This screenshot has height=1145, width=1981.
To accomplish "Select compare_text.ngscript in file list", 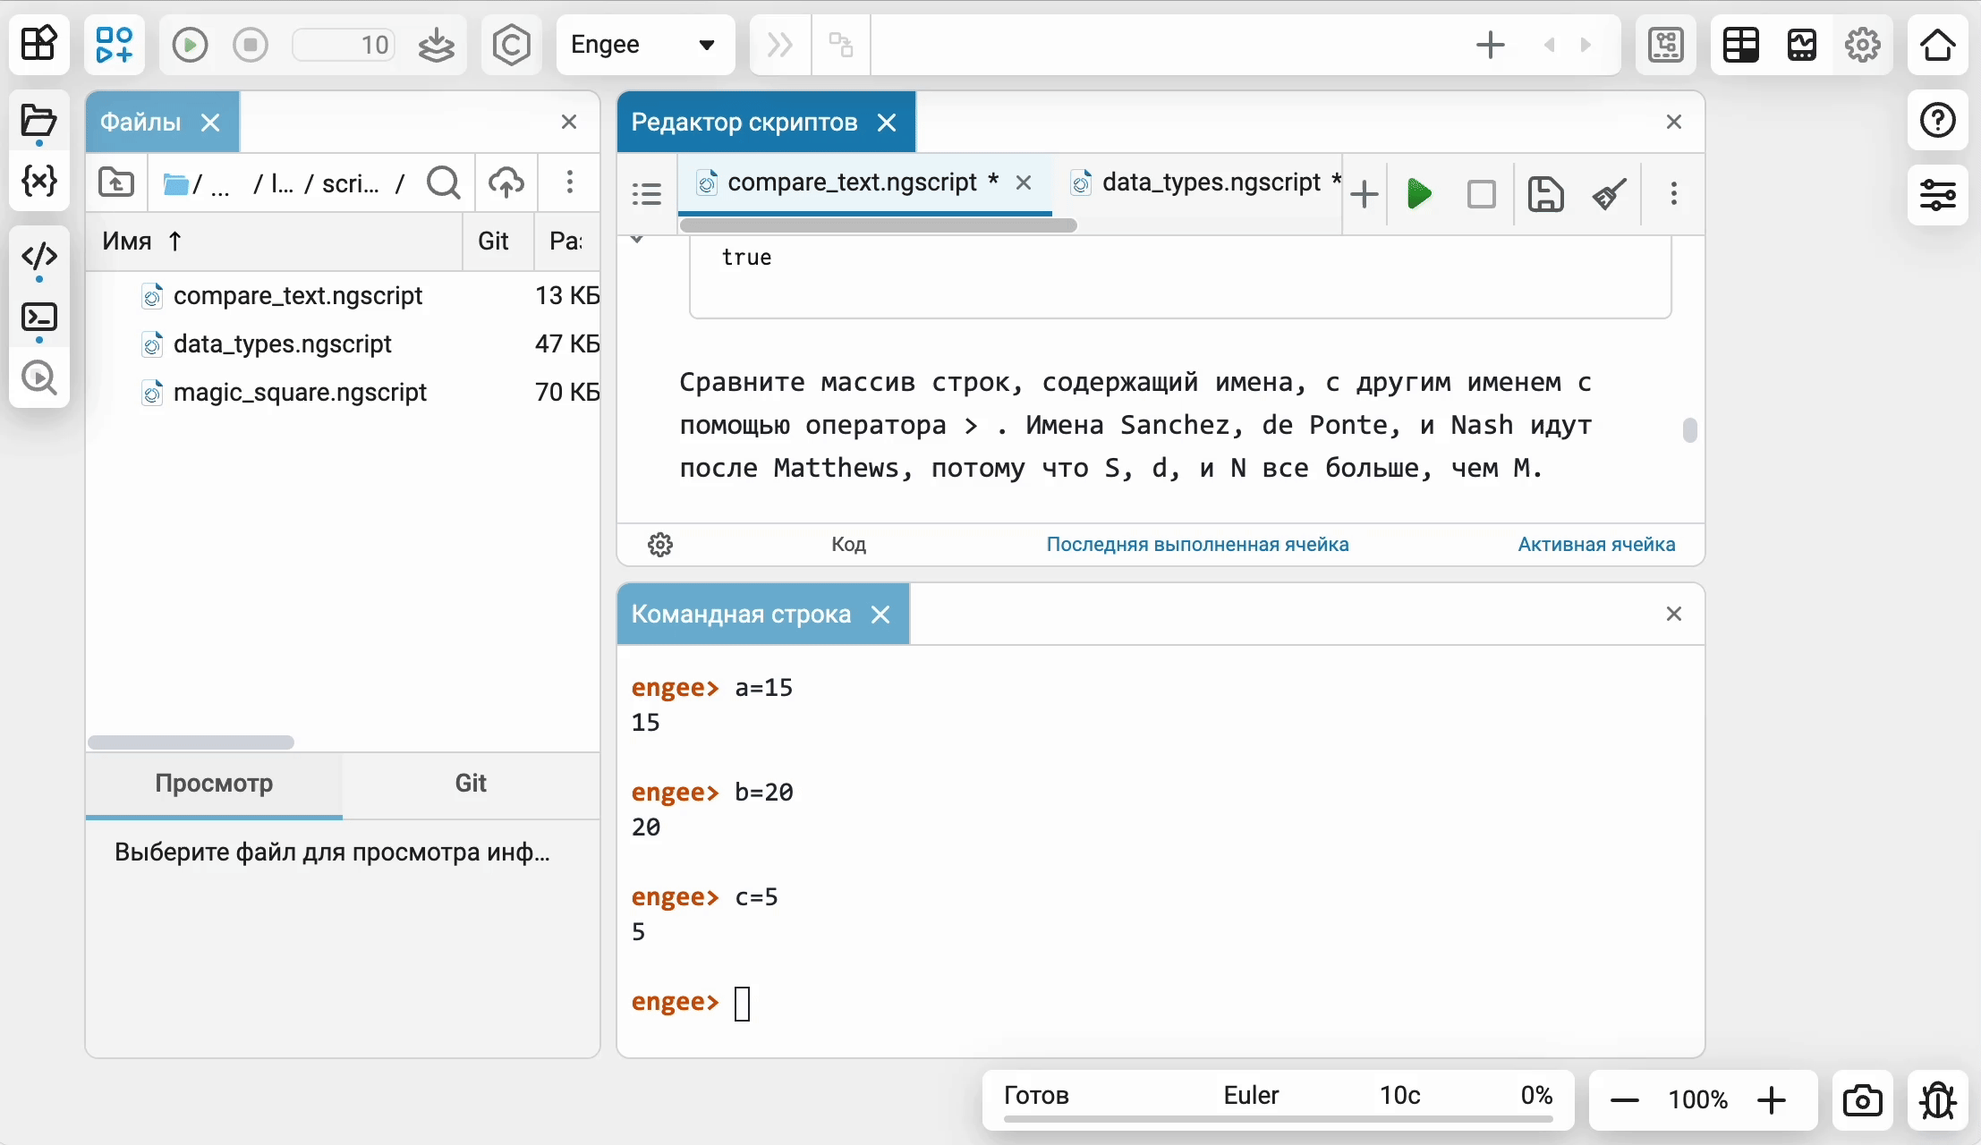I will point(298,295).
